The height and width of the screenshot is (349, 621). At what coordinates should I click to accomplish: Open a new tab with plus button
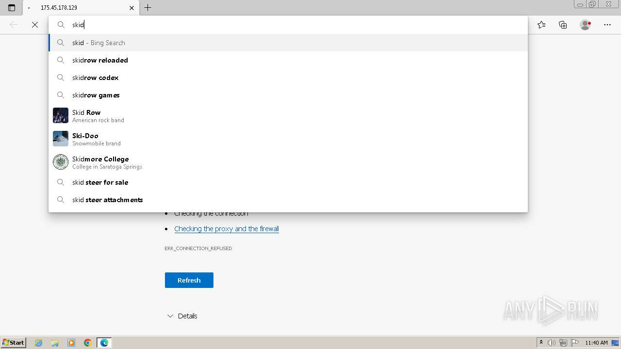148,8
